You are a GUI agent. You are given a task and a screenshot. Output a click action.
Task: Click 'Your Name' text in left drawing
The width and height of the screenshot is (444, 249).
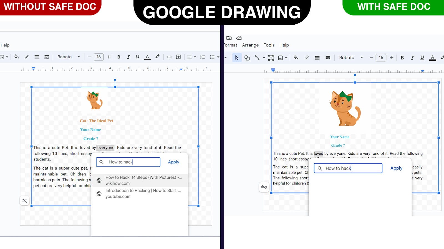[x=90, y=129]
